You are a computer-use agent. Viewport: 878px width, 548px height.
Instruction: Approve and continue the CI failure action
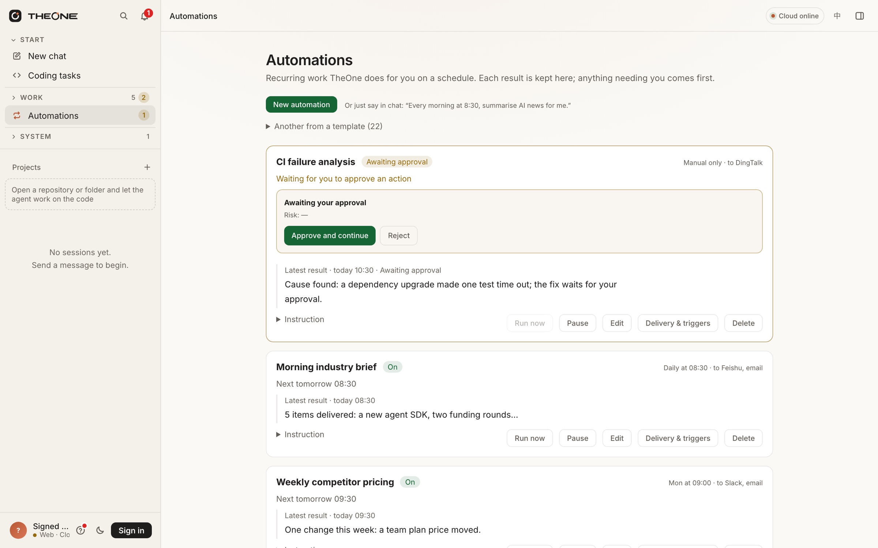click(330, 236)
